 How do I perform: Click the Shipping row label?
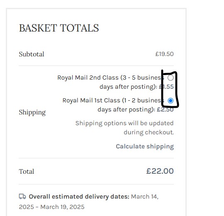pyautogui.click(x=32, y=112)
